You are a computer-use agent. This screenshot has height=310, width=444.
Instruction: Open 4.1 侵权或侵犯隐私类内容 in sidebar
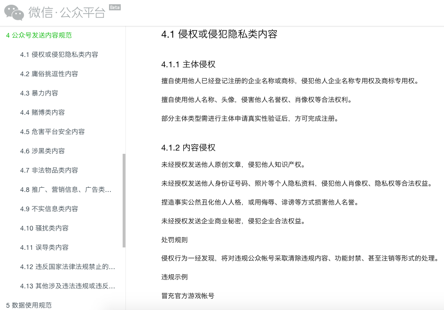[x=59, y=55]
